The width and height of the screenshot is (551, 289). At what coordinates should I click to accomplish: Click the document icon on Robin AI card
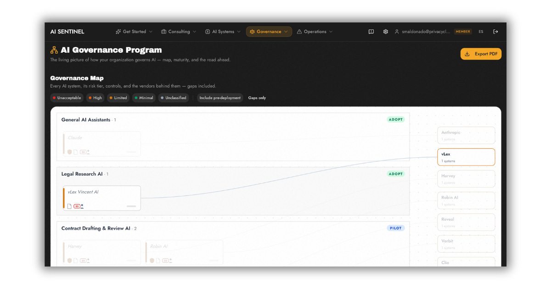[158, 261]
